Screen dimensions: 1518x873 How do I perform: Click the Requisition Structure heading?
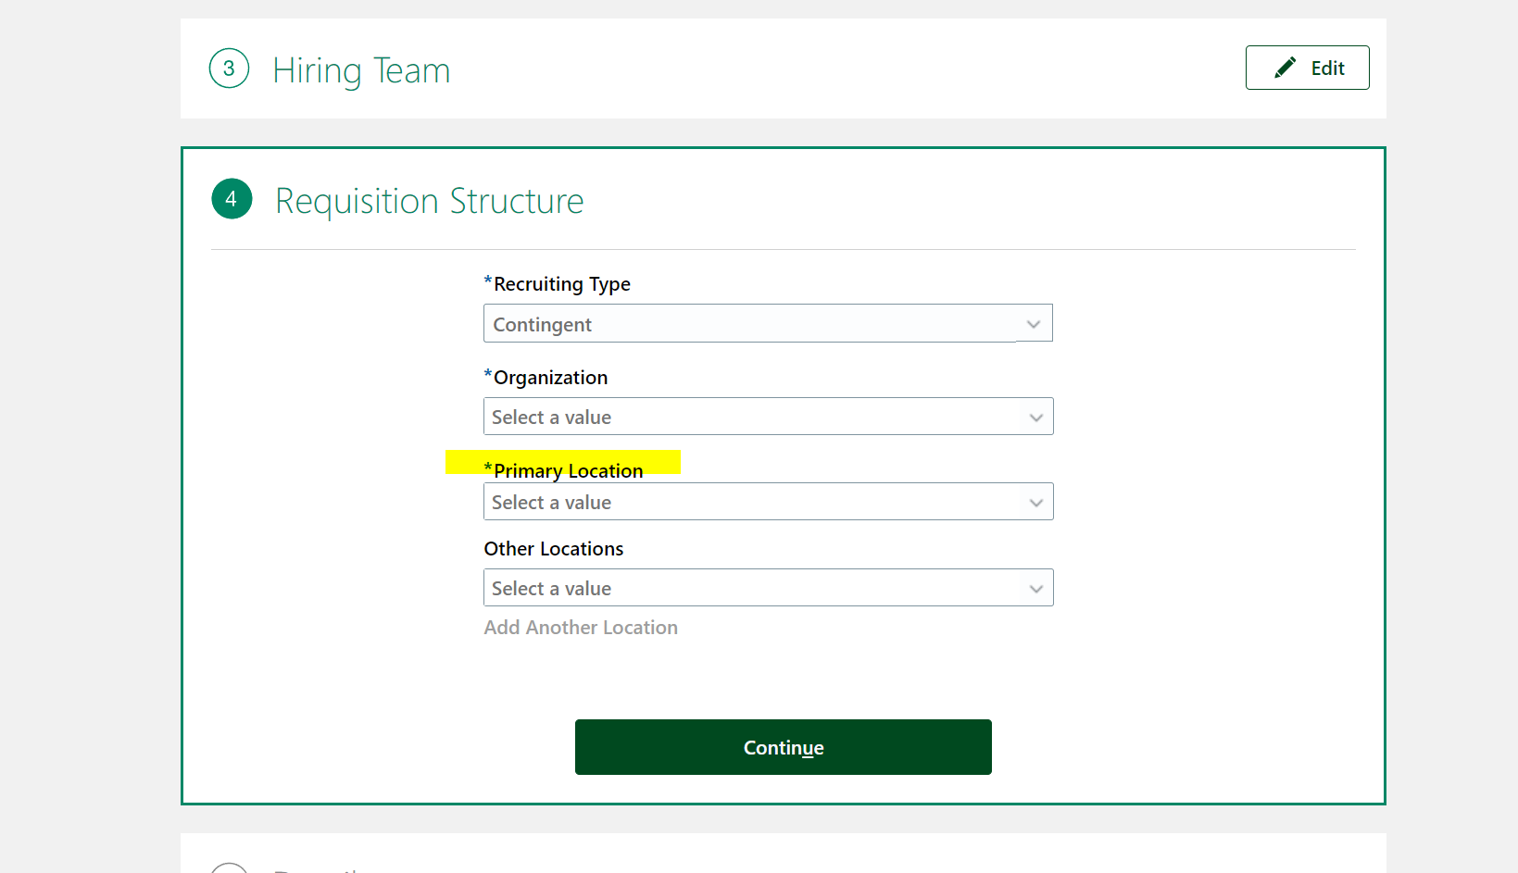pyautogui.click(x=429, y=201)
